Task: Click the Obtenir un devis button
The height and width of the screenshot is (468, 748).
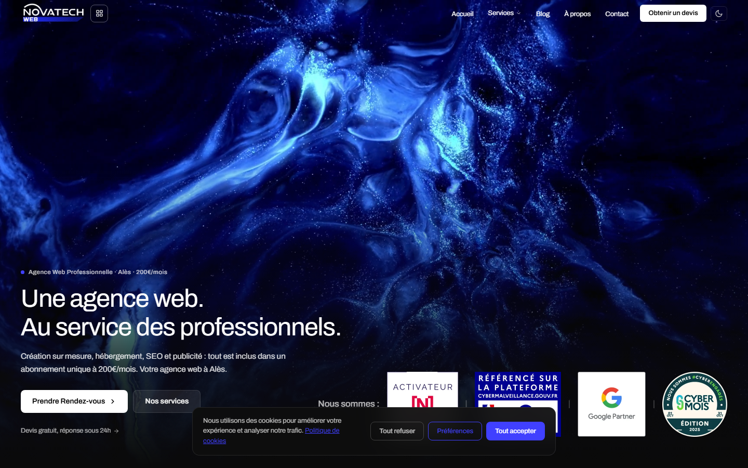Action: pos(673,13)
